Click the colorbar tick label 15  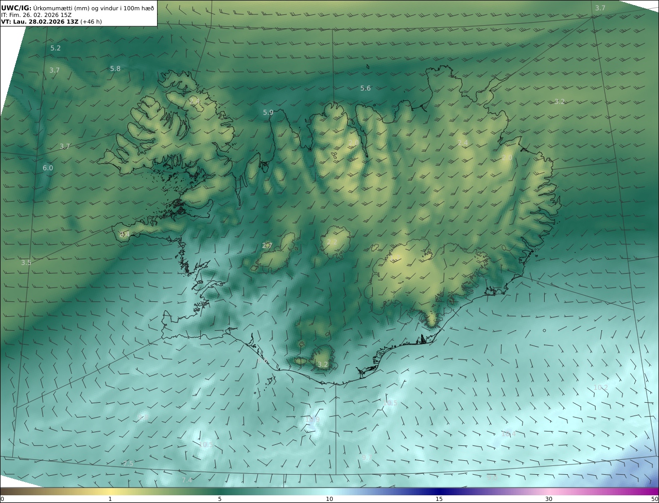coord(439,499)
